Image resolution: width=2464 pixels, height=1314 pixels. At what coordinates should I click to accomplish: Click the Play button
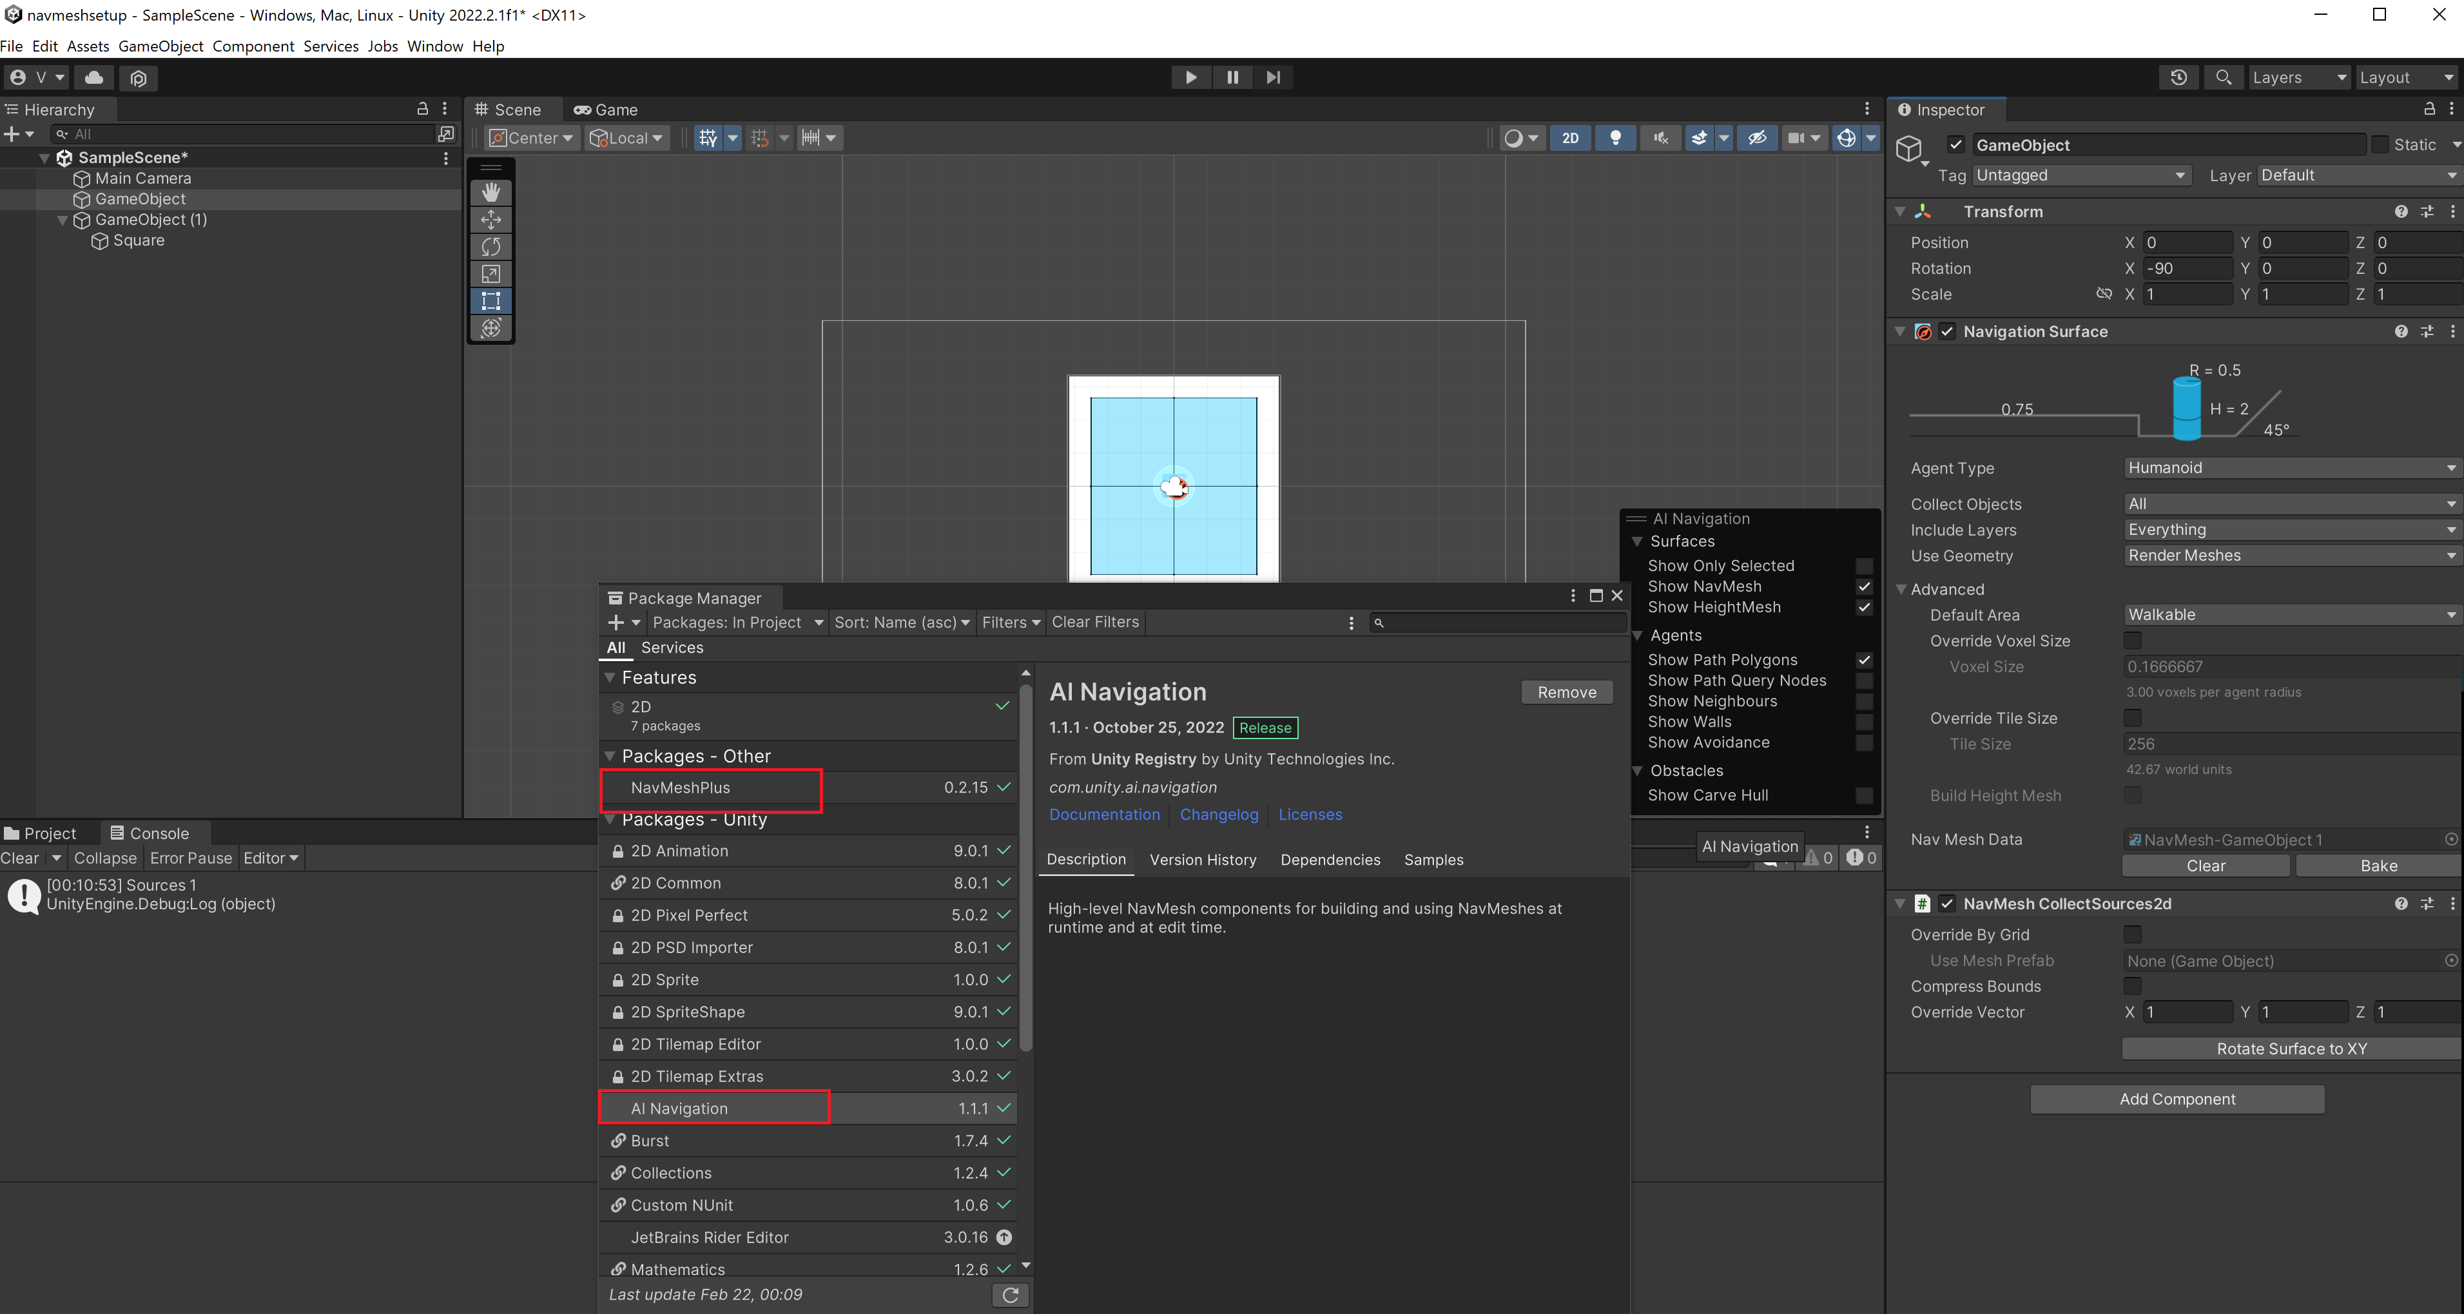click(x=1191, y=77)
